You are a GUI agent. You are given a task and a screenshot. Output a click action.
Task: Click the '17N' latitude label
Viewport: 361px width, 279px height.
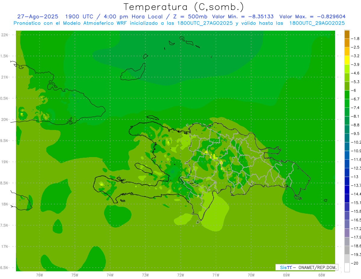pos(5,246)
